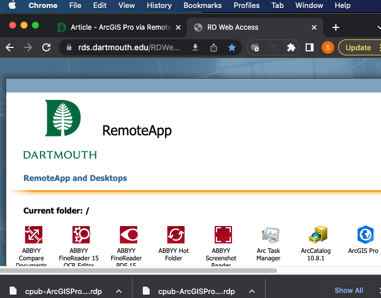Expand options for first rdp download
Screen dimensions: 381x298
tap(119, 291)
